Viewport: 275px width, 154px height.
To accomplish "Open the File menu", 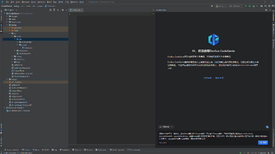I will pos(7,2).
